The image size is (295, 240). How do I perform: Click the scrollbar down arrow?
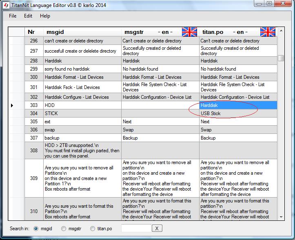point(281,217)
